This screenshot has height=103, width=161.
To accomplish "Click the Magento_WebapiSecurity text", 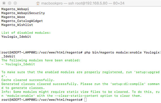I will click(x=23, y=13).
